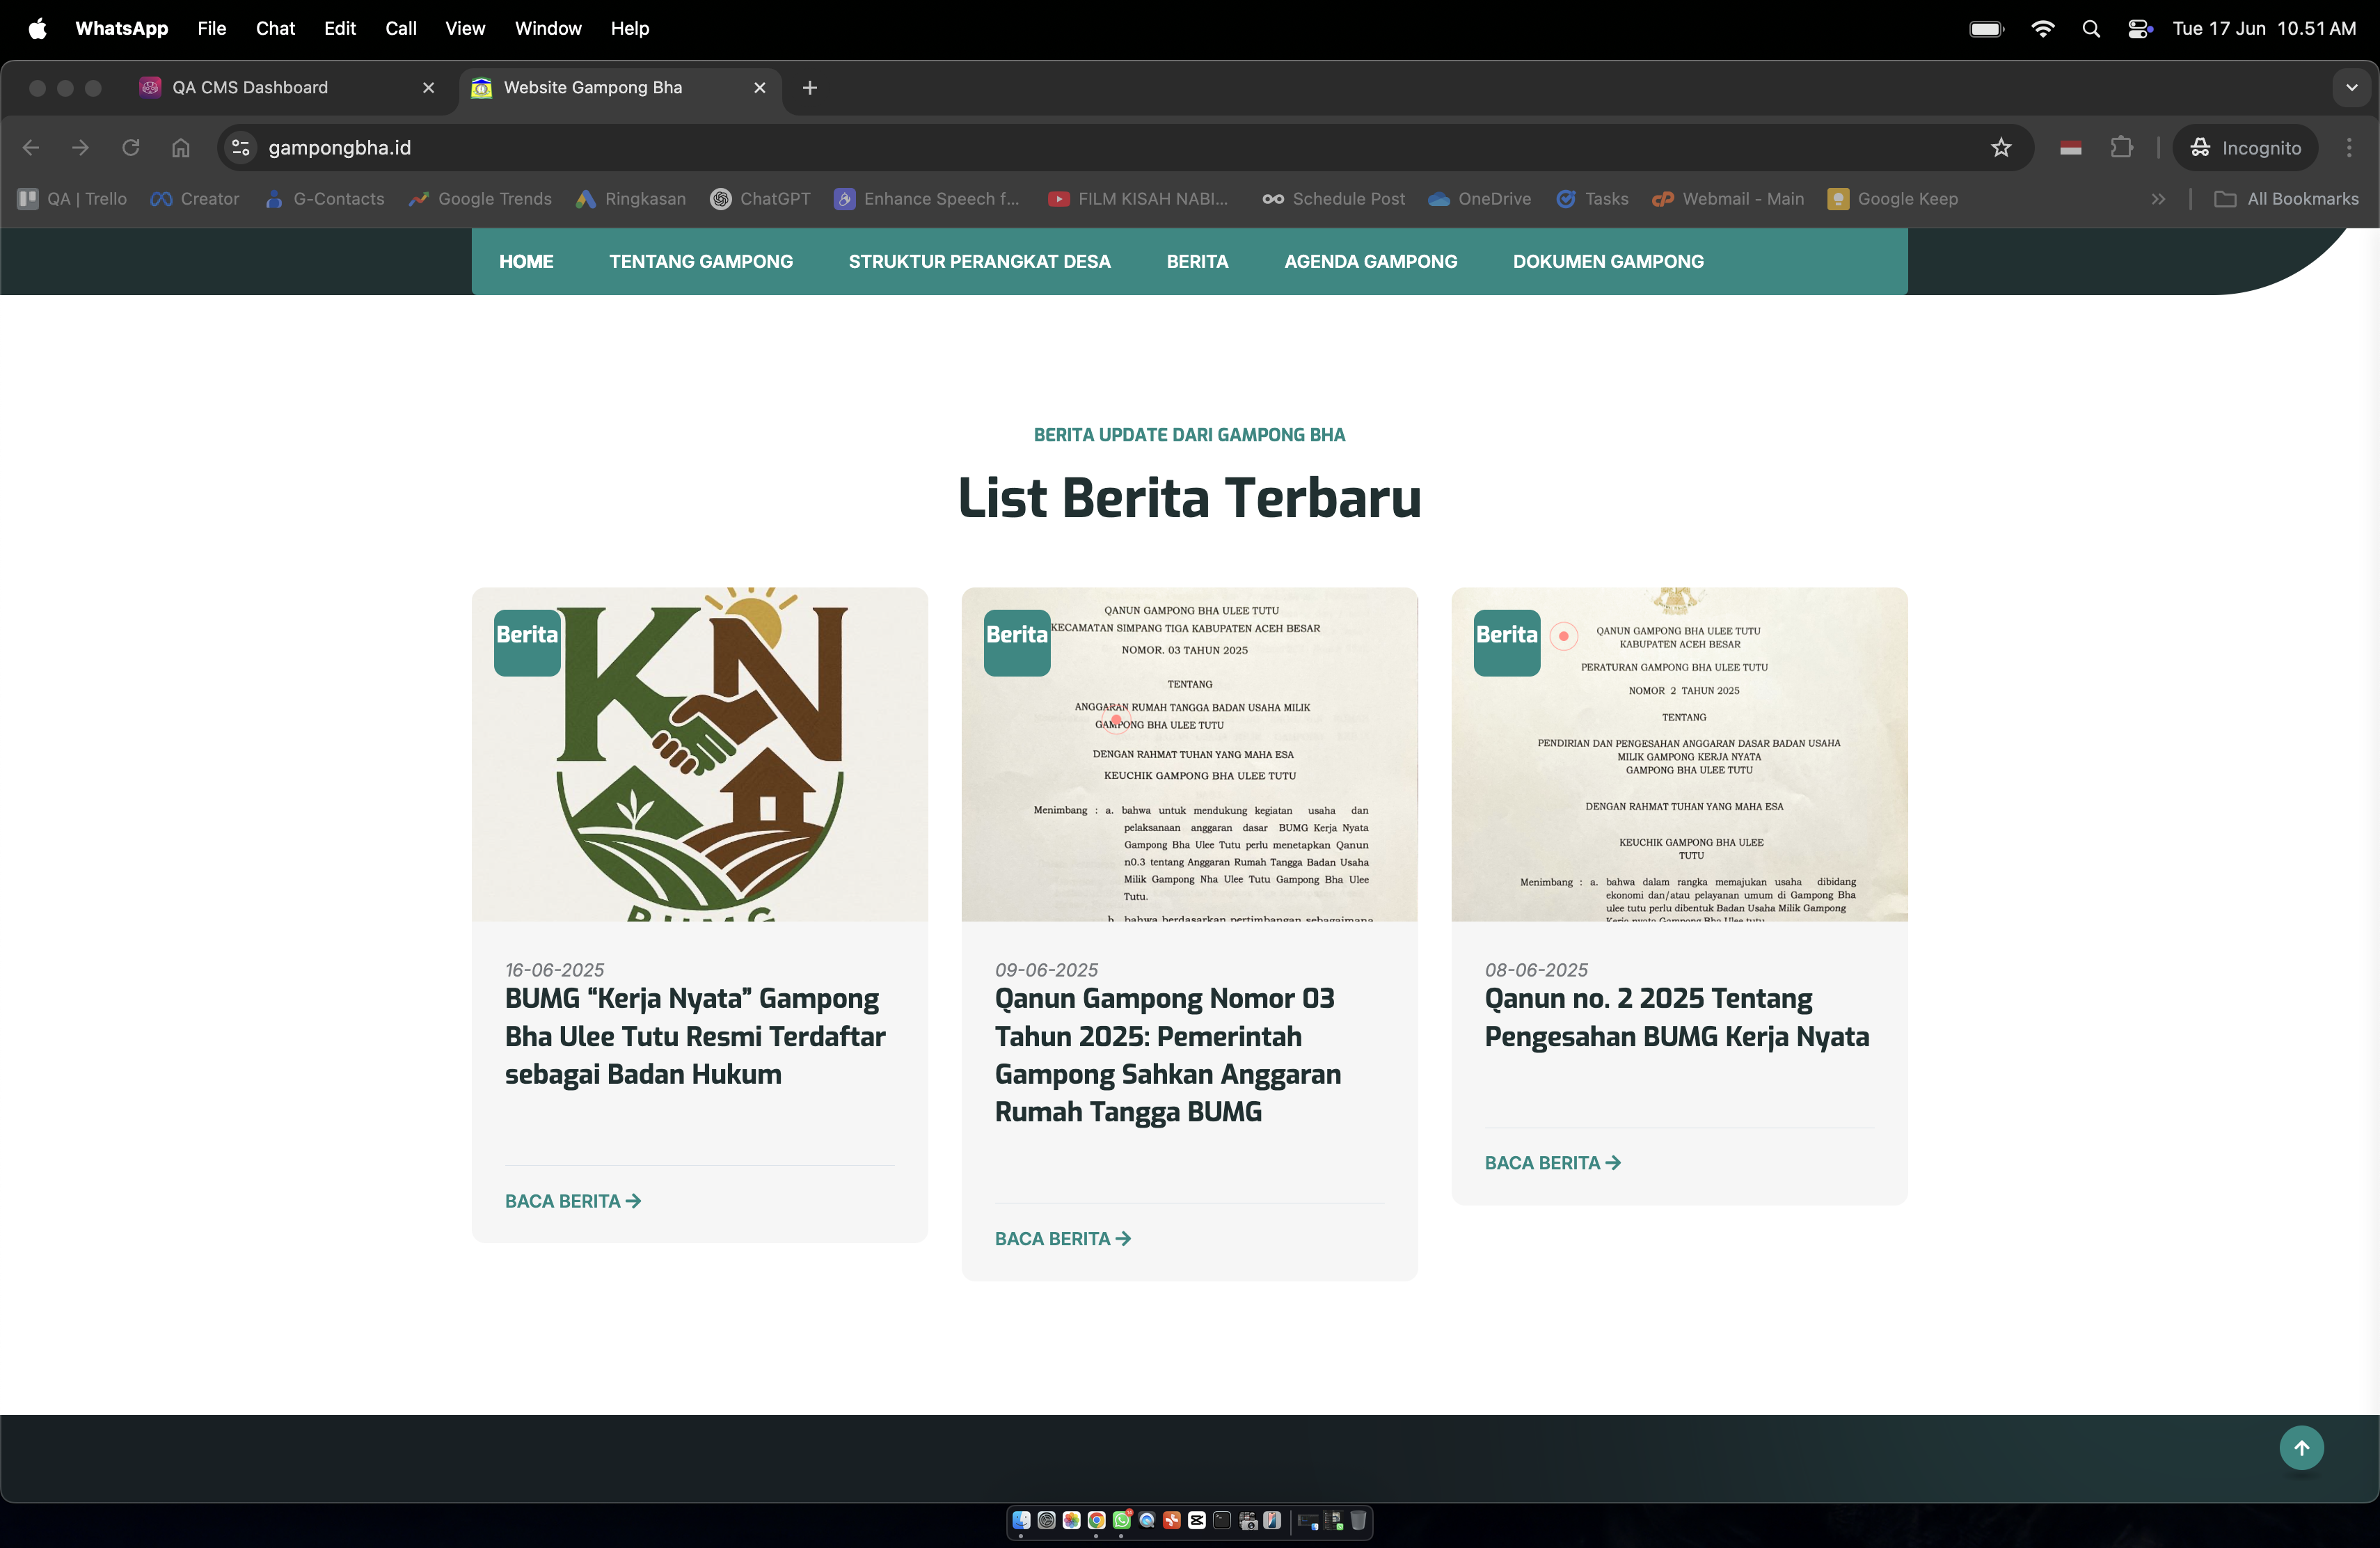2380x1548 pixels.
Task: Open WhatsApp from the Dock
Action: click(x=1122, y=1522)
